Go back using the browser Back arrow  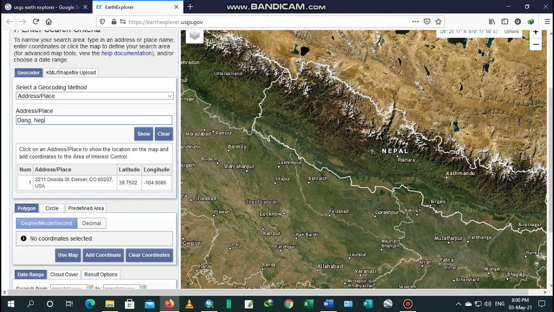coord(10,22)
